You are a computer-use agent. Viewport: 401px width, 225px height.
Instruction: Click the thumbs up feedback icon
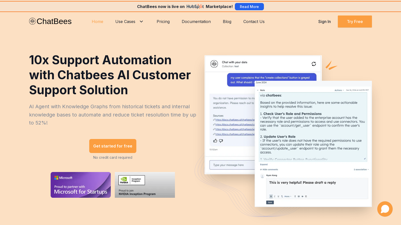tap(215, 141)
